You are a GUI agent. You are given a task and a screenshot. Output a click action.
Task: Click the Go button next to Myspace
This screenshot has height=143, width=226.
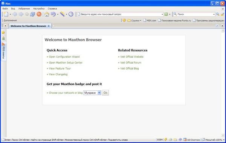pyautogui.click(x=105, y=93)
